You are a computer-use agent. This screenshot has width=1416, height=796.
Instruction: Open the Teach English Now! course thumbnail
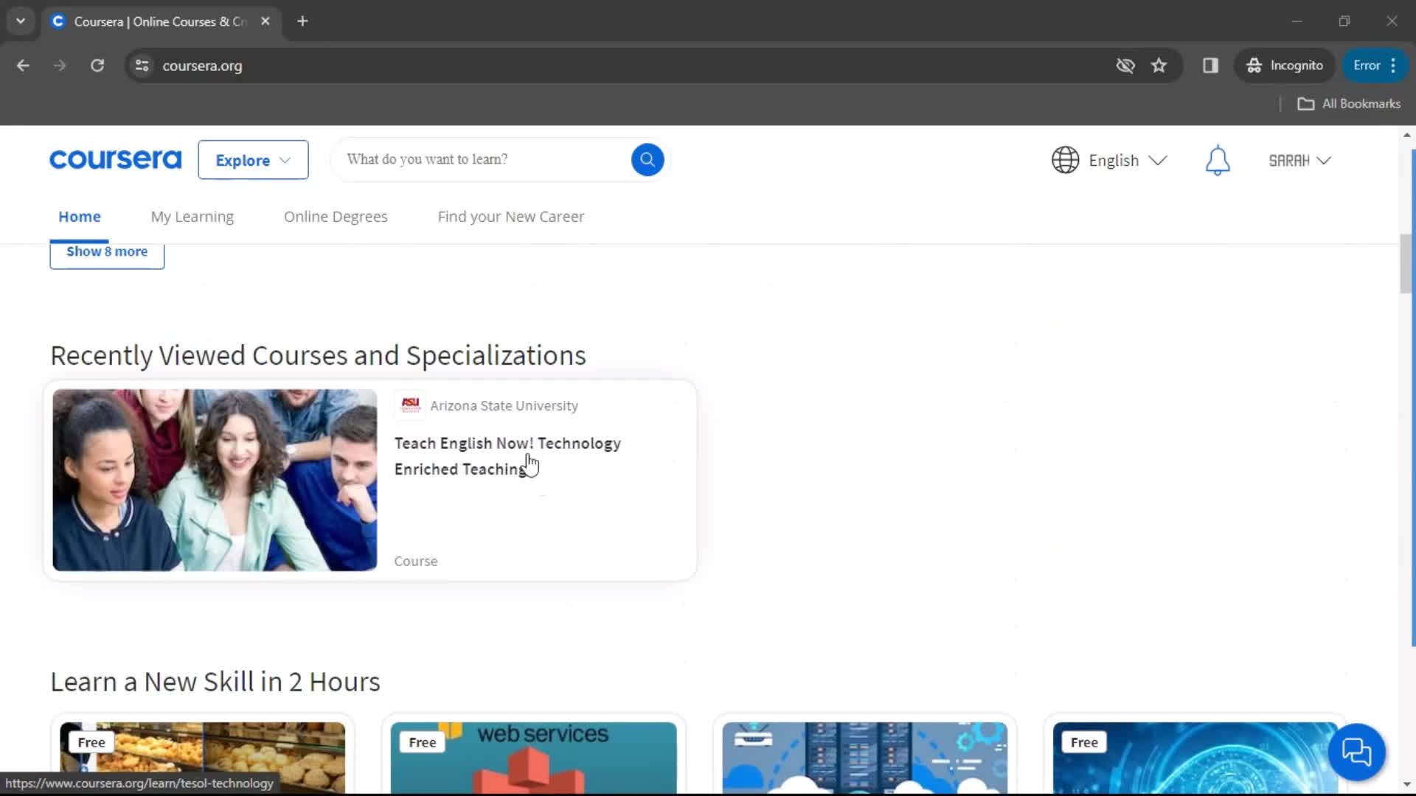click(215, 480)
